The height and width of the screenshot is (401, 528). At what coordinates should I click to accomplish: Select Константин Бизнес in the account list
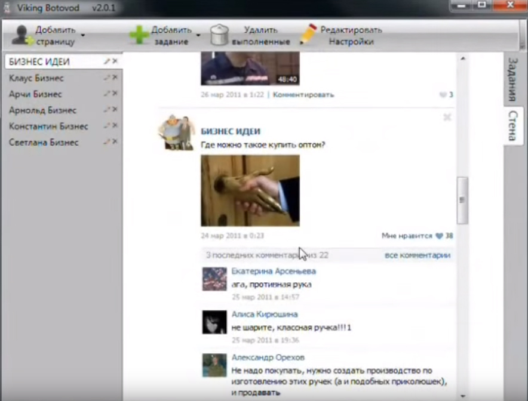click(48, 126)
